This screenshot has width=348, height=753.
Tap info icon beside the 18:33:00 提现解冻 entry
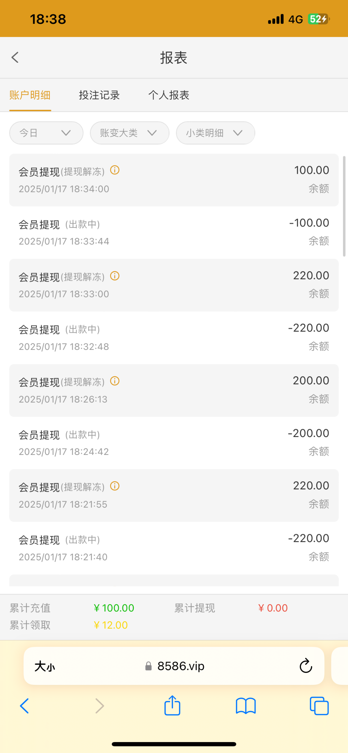[x=115, y=276]
